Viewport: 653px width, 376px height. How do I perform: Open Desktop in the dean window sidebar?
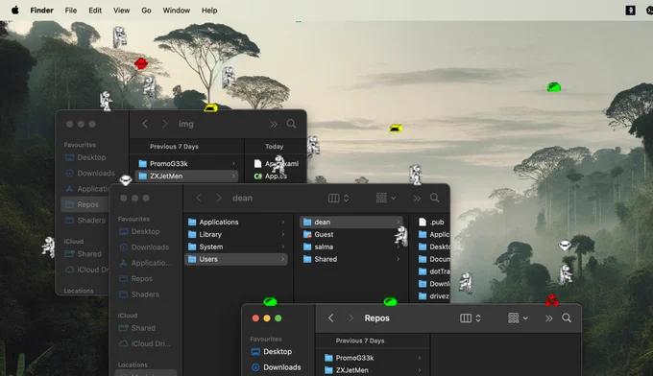pos(140,231)
